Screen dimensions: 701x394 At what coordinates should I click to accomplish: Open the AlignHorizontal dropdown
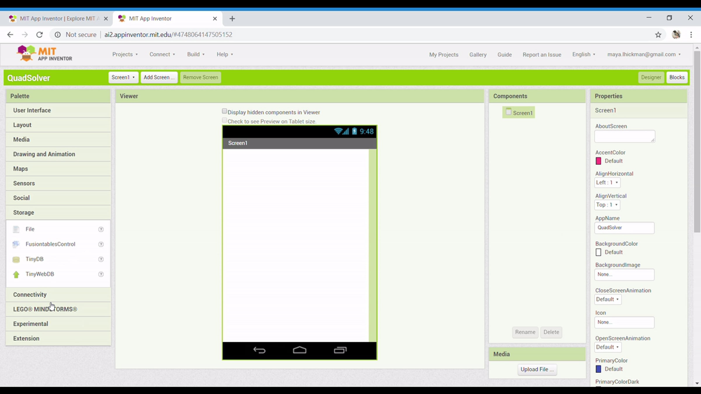(x=607, y=182)
